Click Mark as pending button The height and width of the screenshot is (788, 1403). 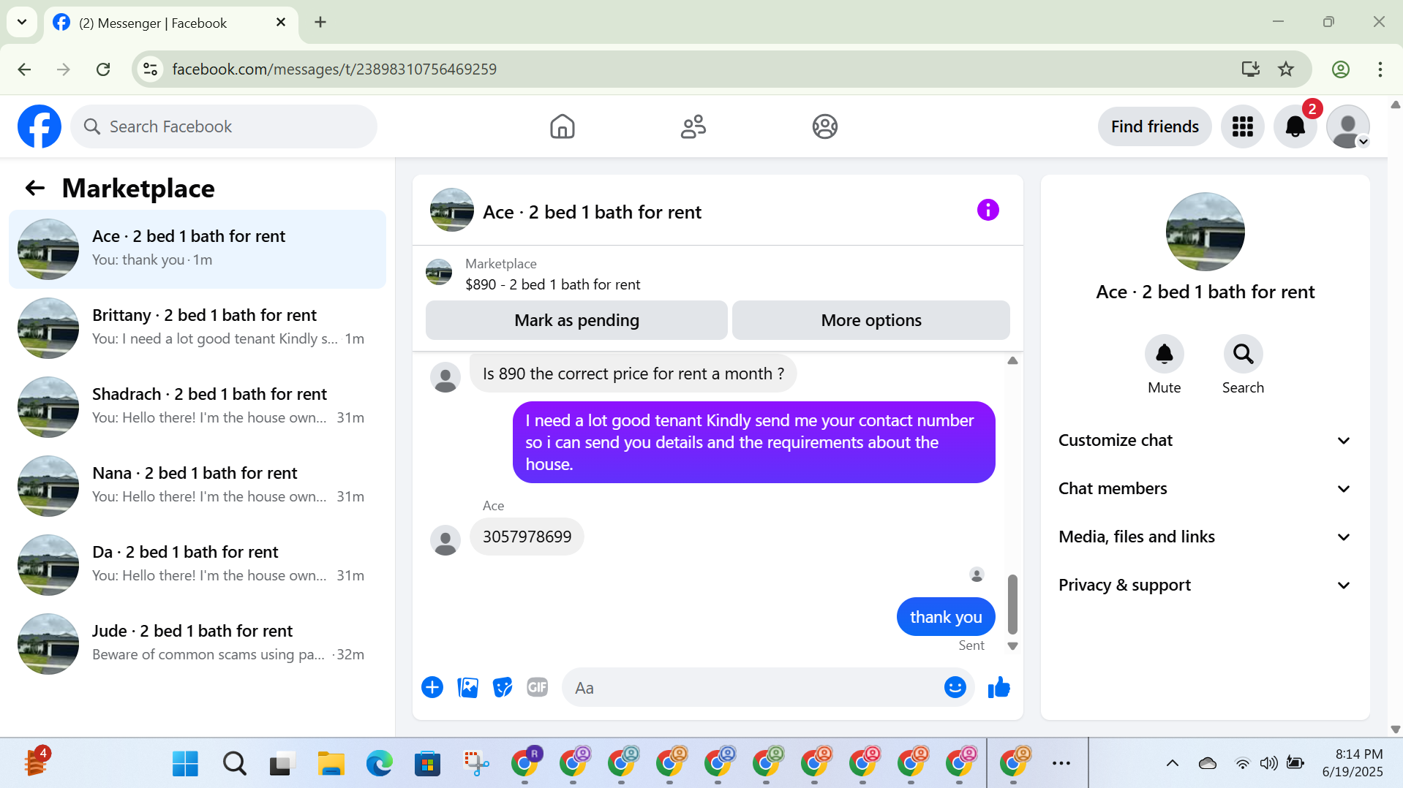point(576,320)
